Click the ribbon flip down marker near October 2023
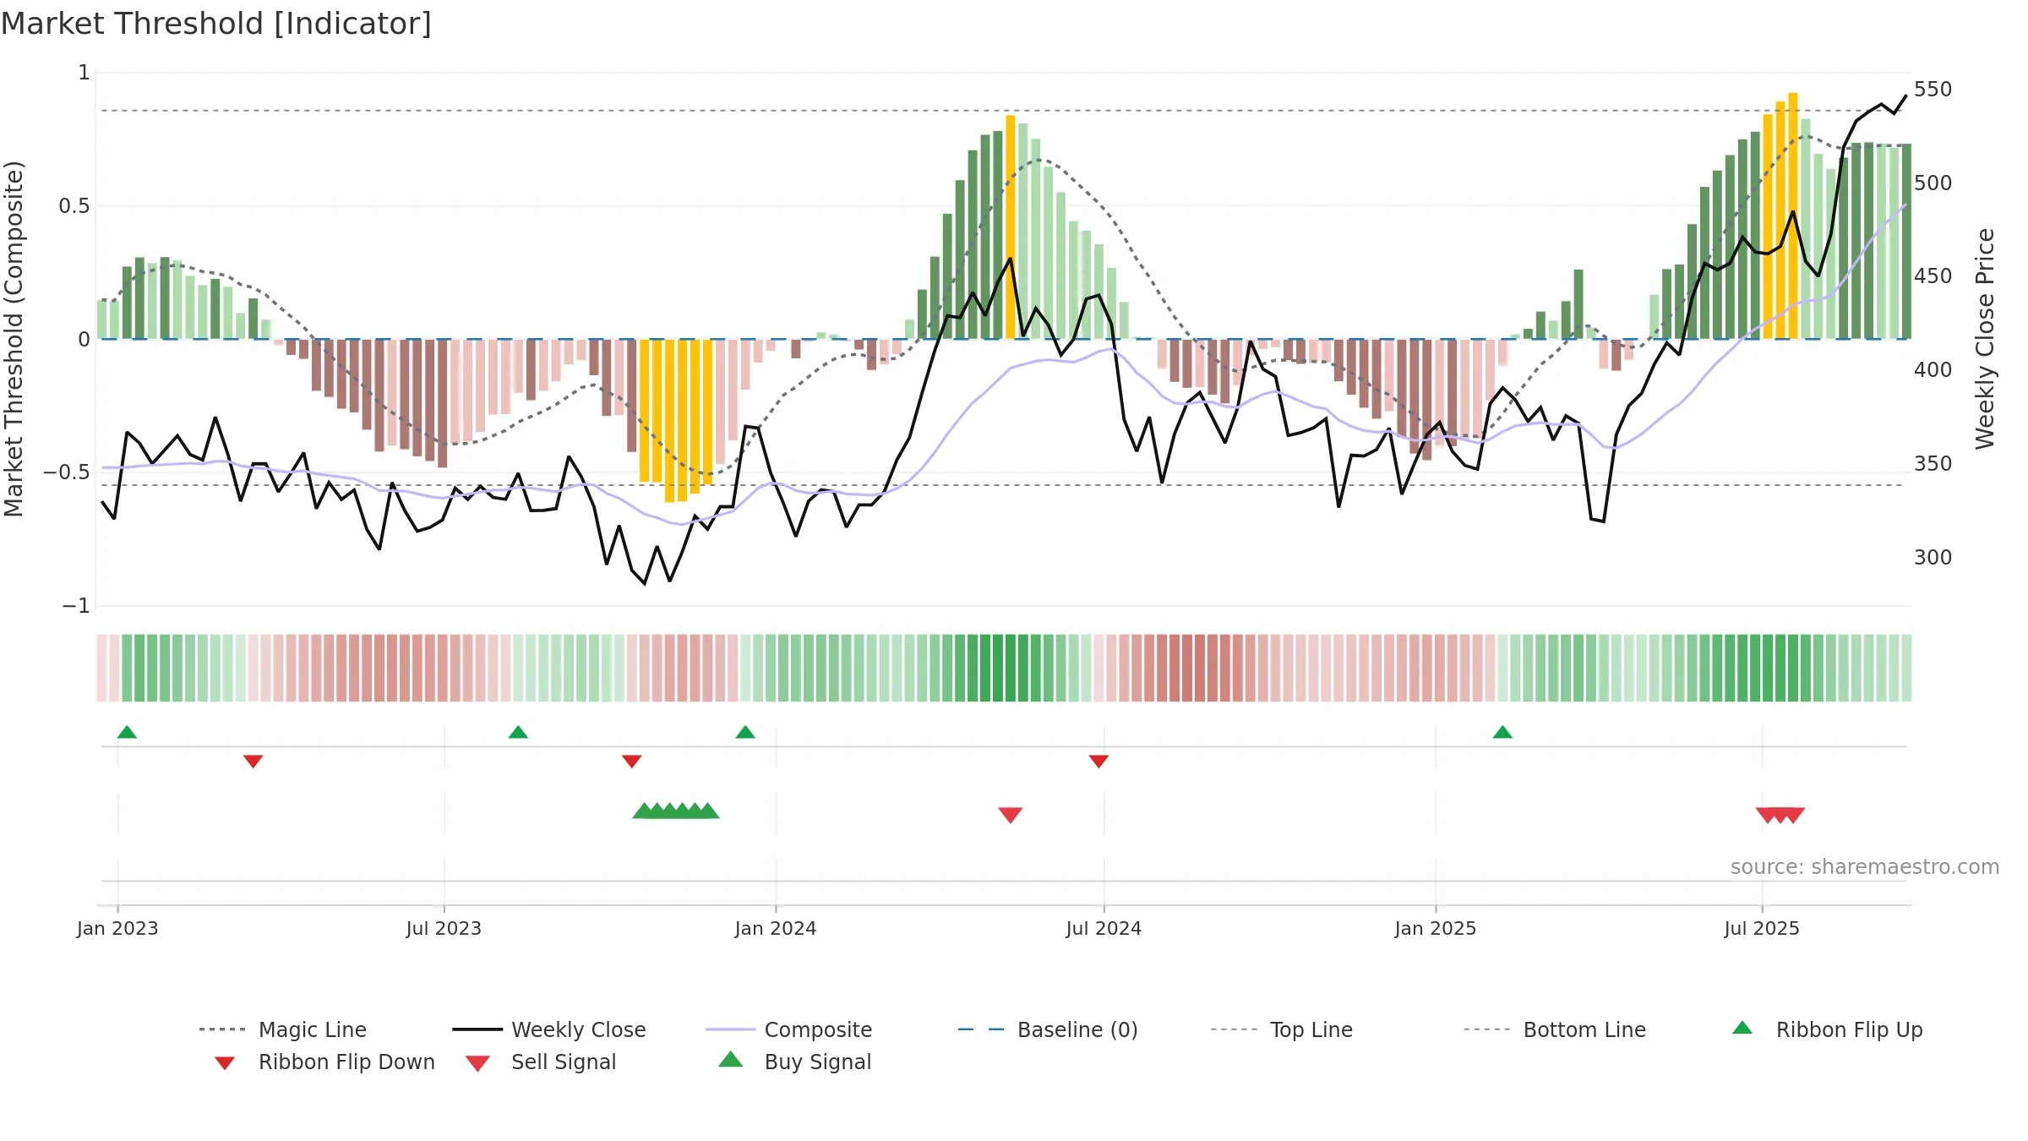The width and height of the screenshot is (2028, 1141). [x=631, y=762]
